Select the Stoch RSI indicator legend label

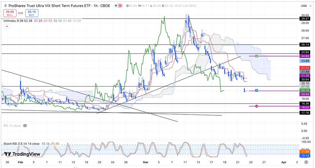coord(21,144)
